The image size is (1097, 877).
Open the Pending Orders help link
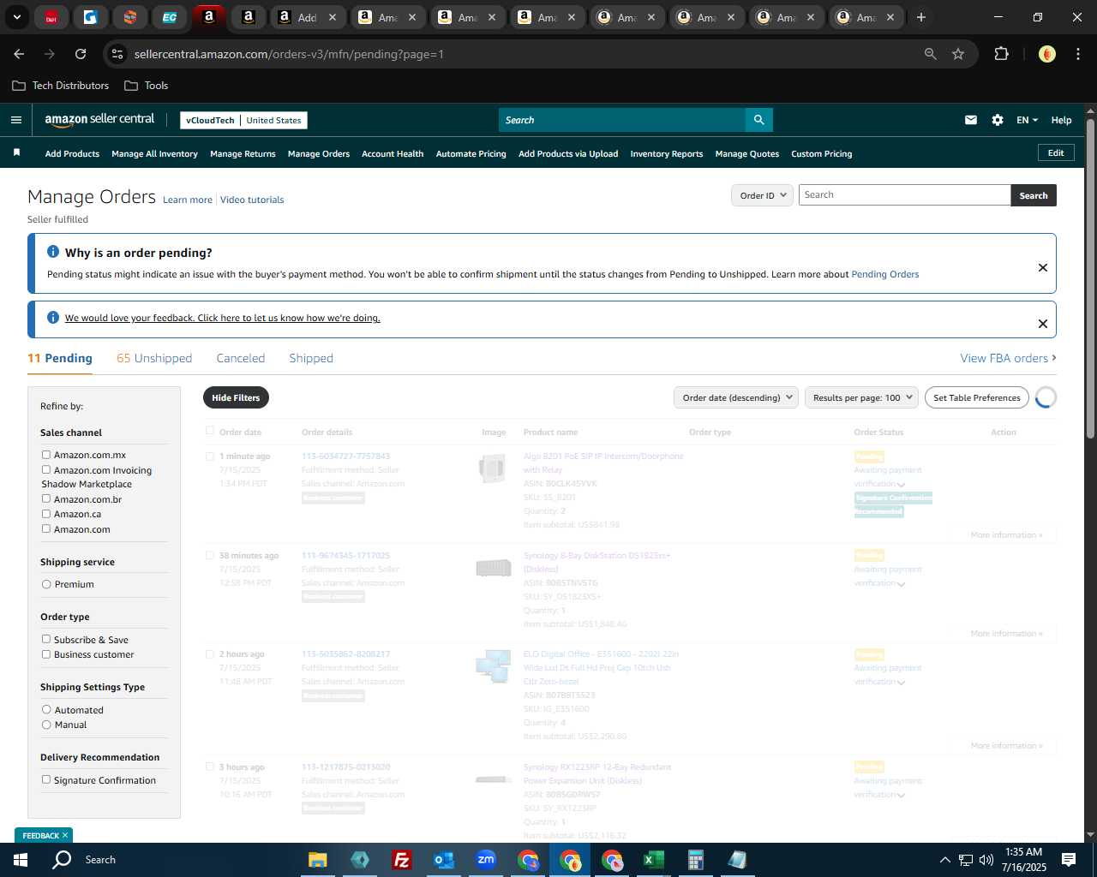point(885,274)
